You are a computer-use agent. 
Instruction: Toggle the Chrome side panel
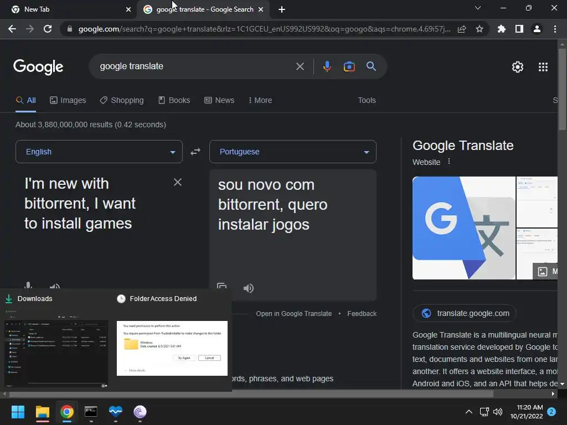pos(519,29)
